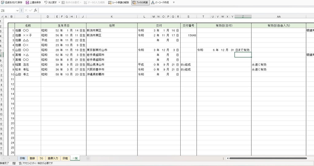Click シート保護の解除 (Unprotect Sheet) button

click(x=119, y=2)
